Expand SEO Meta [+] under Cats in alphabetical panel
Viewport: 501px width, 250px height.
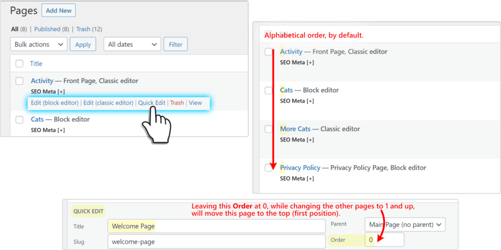pos(297,101)
